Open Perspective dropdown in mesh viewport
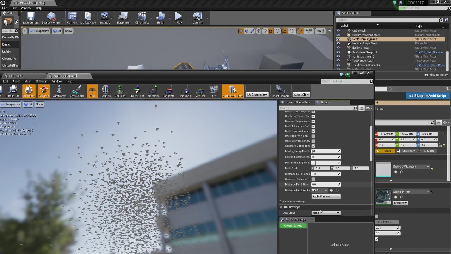 click(x=11, y=104)
